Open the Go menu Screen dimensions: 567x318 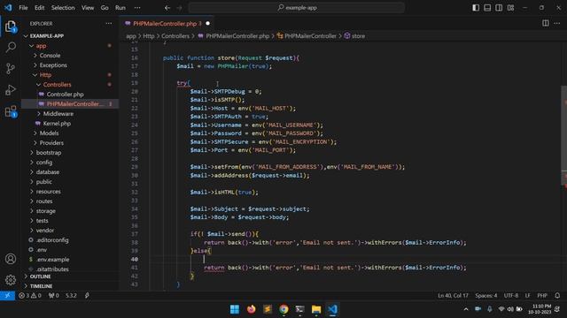[x=105, y=8]
